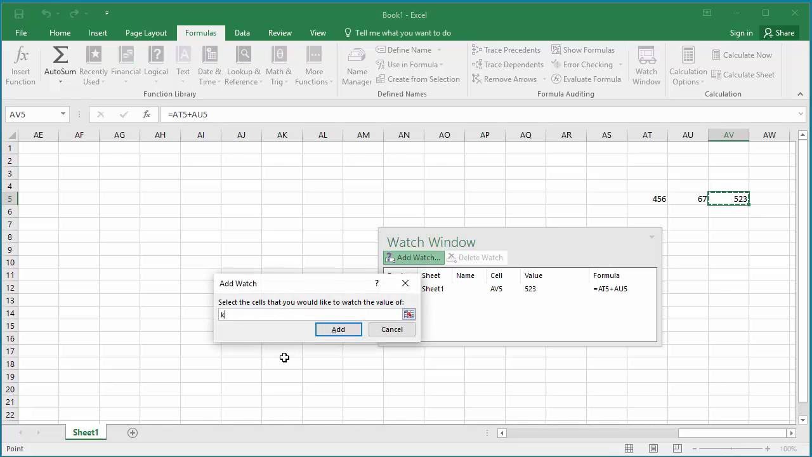Click the Formula column header in Watch Window

(606, 275)
